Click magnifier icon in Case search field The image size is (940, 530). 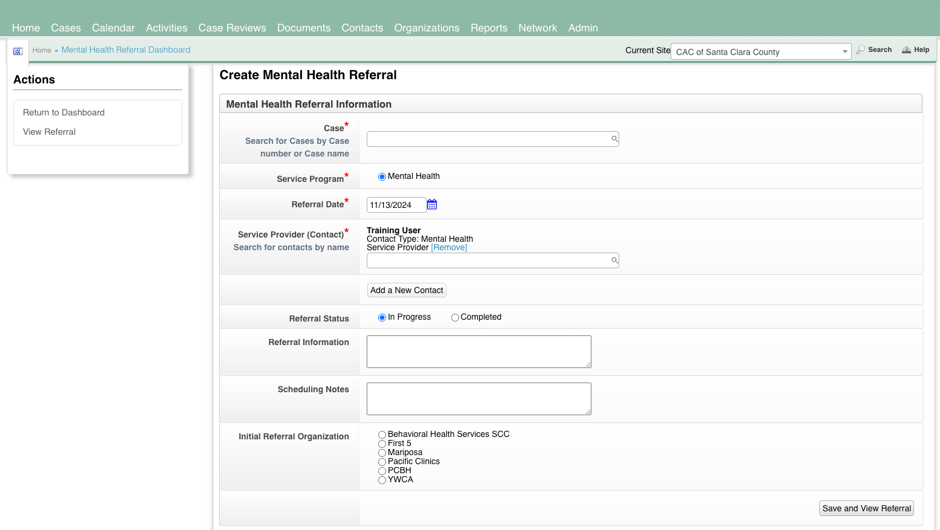[614, 139]
